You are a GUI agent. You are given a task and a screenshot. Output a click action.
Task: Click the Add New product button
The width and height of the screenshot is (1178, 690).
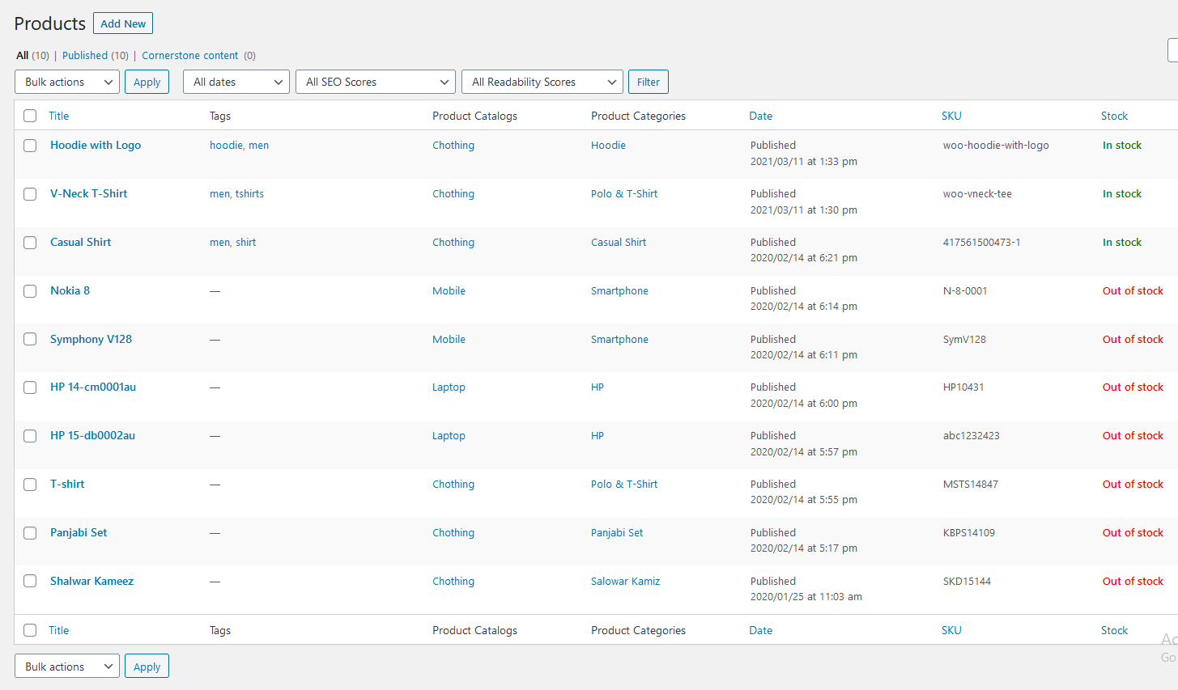tap(123, 23)
